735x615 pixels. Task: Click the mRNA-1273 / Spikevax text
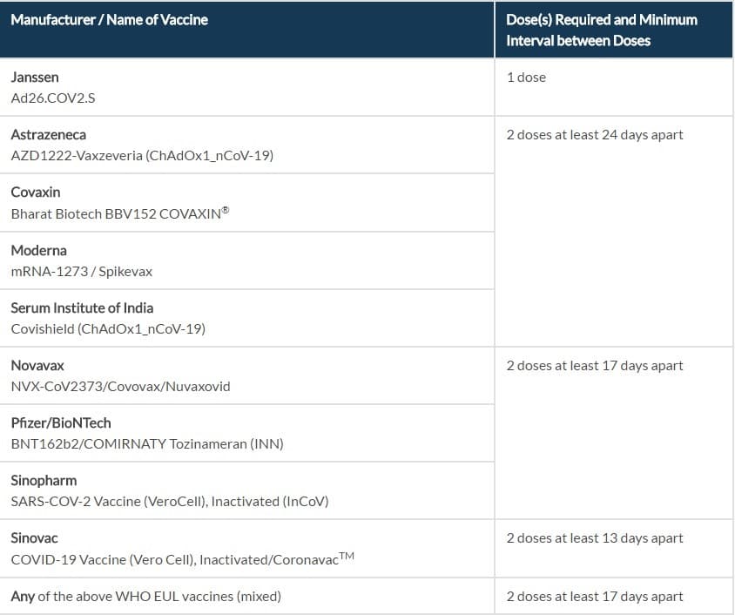(x=82, y=272)
